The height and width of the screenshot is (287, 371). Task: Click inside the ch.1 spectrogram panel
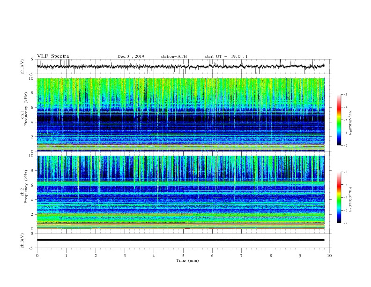click(180, 114)
